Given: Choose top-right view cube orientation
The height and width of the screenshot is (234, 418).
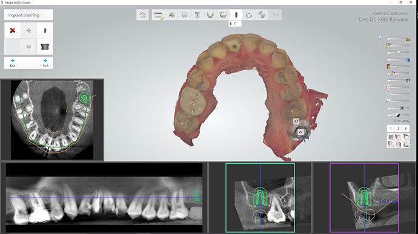Looking at the screenshot, I should point(405,137).
